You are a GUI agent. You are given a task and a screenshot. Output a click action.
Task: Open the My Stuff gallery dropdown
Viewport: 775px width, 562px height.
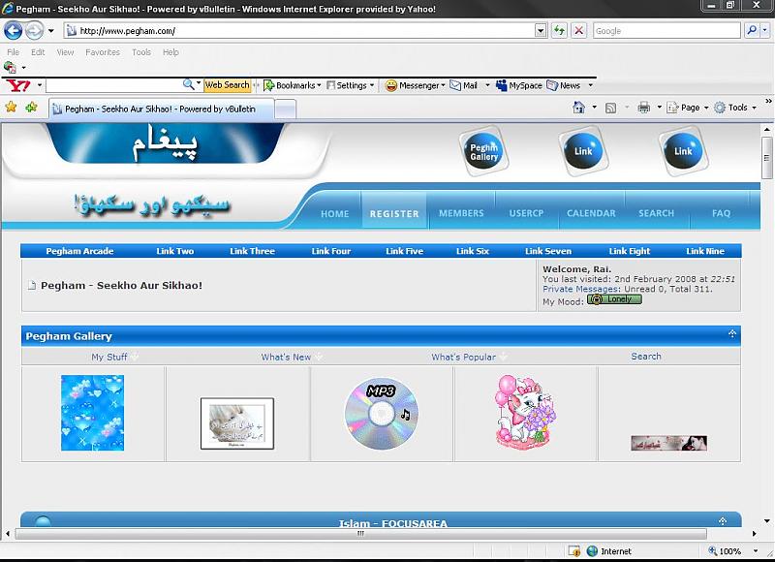[x=114, y=357]
